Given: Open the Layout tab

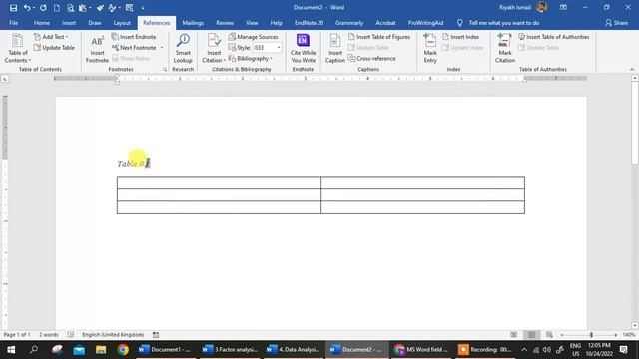Looking at the screenshot, I should [x=122, y=23].
